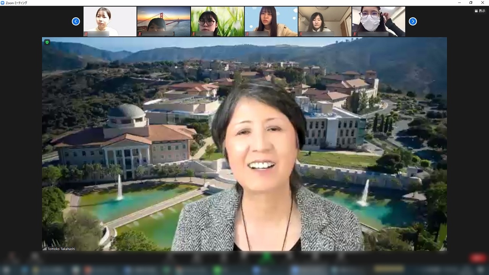489x275 pixels.
Task: Click signal strength icon beside Tomoko Takahashi
Action: click(45, 249)
